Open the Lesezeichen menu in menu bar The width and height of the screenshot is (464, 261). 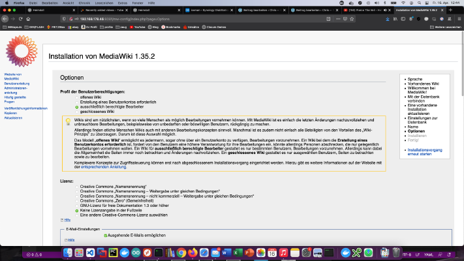pos(104,3)
